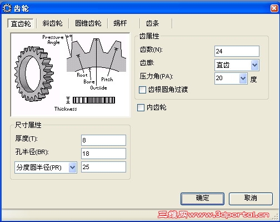Screen dimensions: 280x222
Task: Click the 齿属性 group label
Action: (x=149, y=36)
